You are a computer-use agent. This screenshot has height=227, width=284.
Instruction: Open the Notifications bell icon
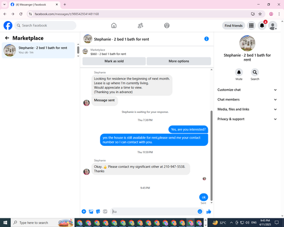(262, 26)
